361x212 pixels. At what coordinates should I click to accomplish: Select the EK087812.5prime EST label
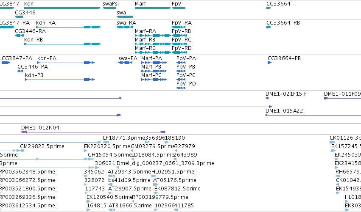point(177,189)
